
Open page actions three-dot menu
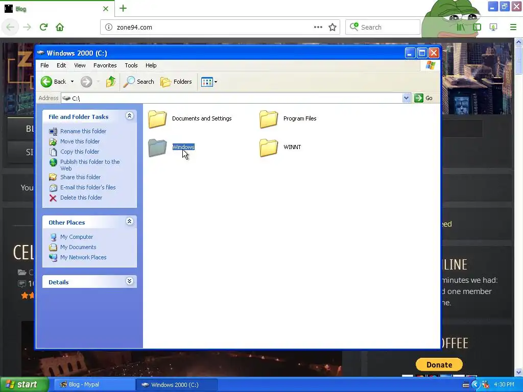[318, 27]
